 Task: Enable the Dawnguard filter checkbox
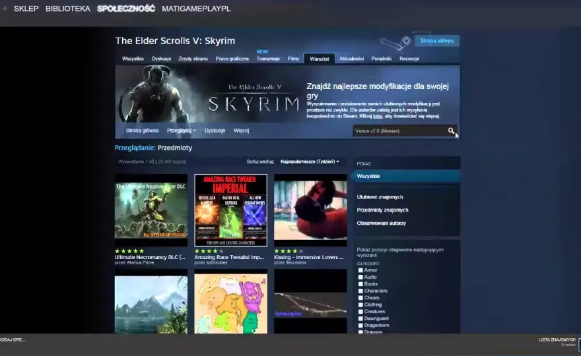tap(360, 318)
